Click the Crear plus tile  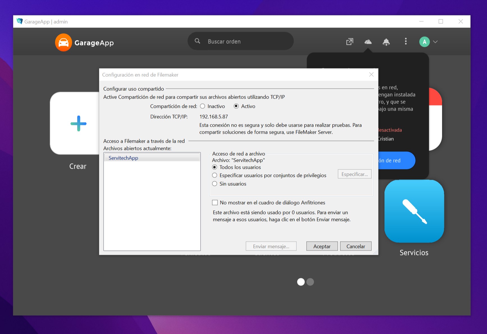[75, 123]
